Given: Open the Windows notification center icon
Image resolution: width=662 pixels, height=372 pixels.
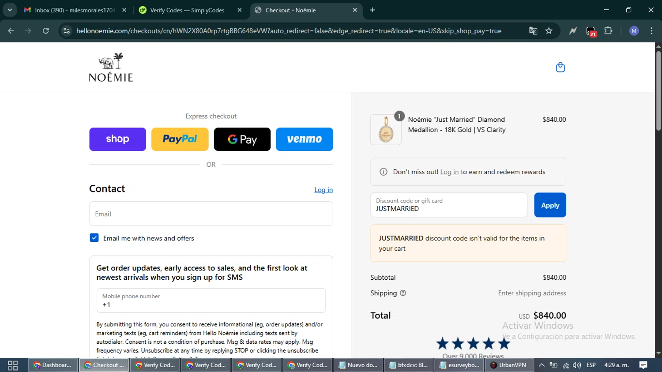Looking at the screenshot, I should pyautogui.click(x=643, y=365).
